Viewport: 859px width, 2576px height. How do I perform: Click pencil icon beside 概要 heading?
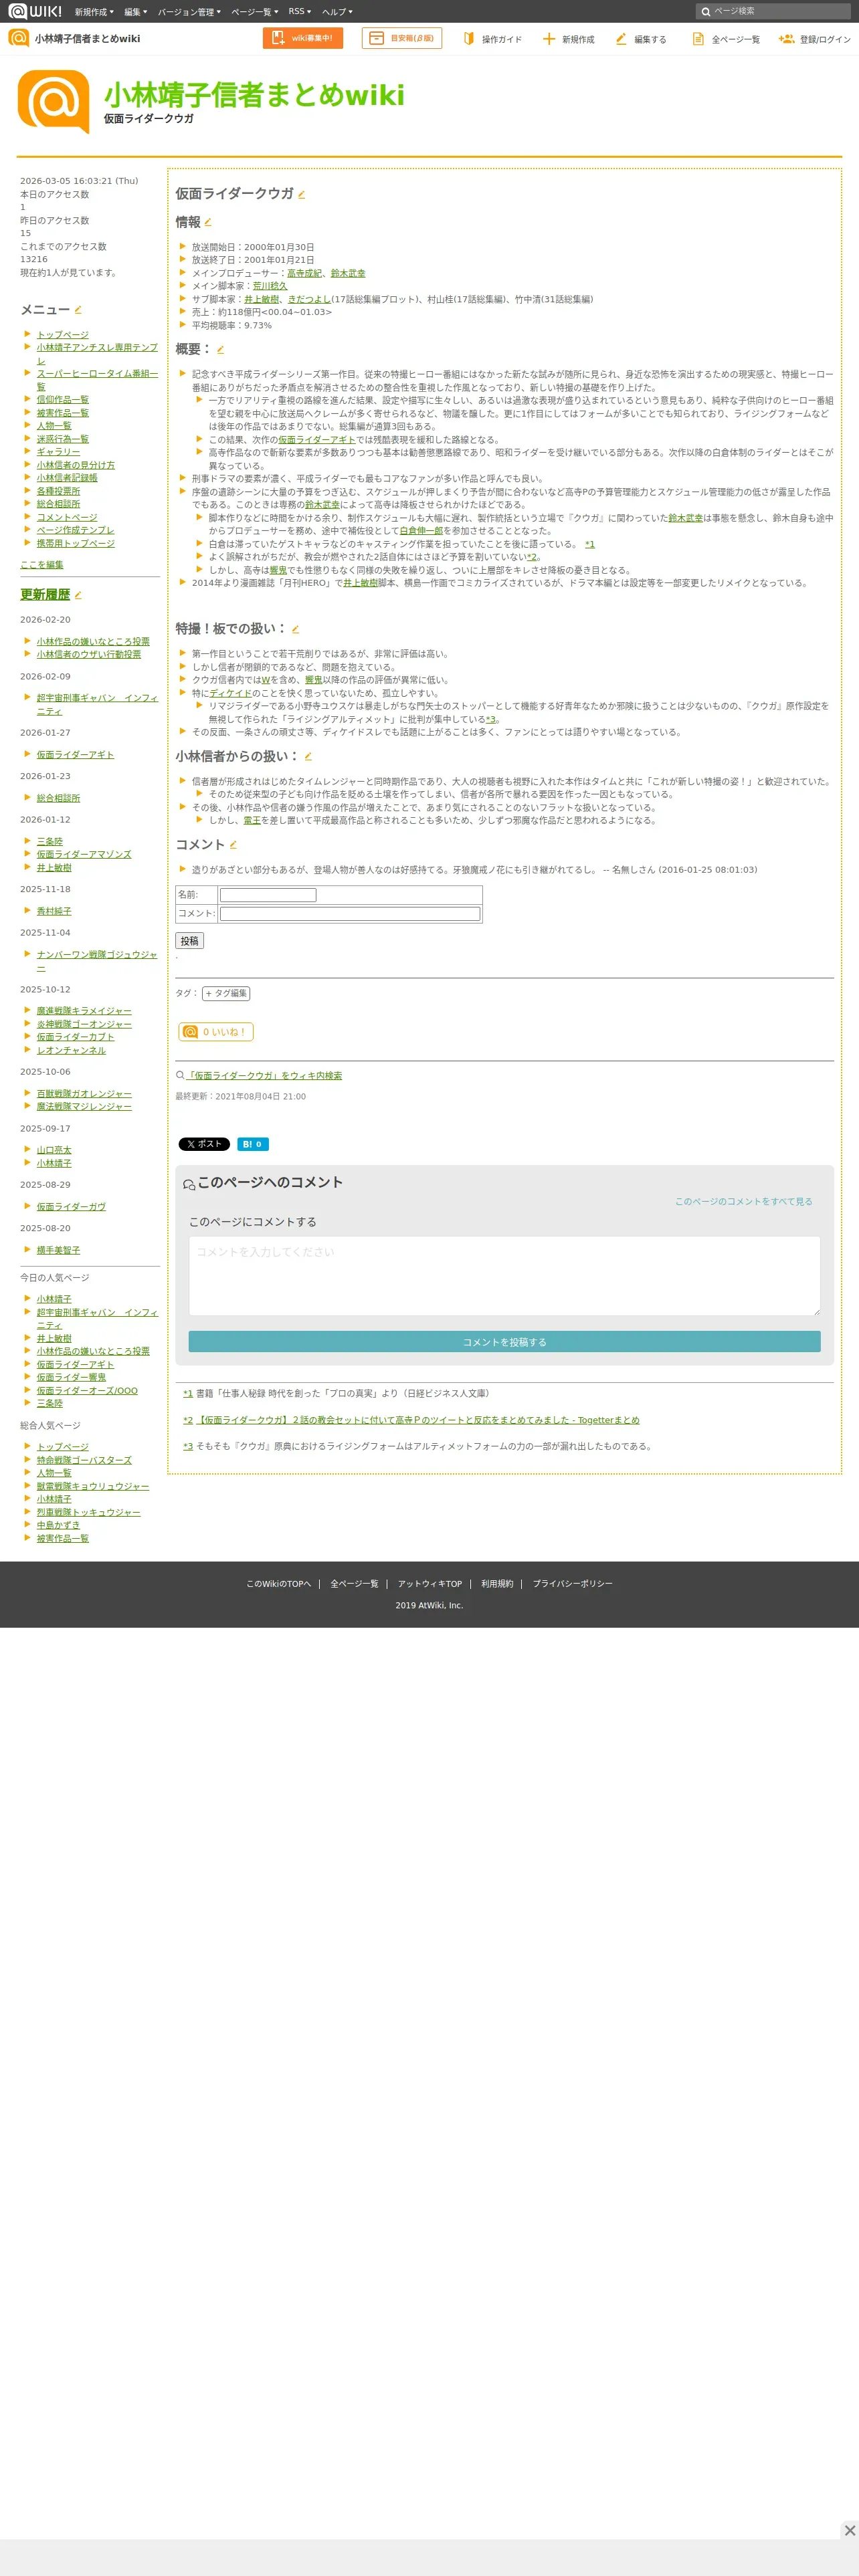coord(220,350)
